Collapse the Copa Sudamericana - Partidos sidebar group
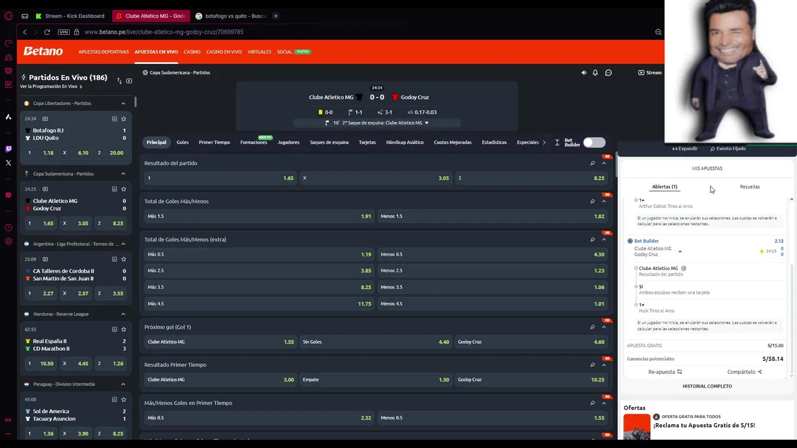The width and height of the screenshot is (797, 448). pyautogui.click(x=123, y=174)
